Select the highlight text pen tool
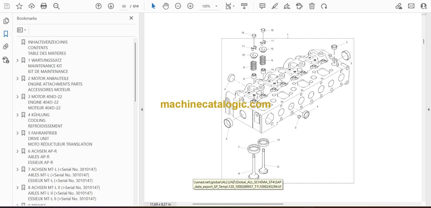This screenshot has width=431, height=208. (274, 6)
